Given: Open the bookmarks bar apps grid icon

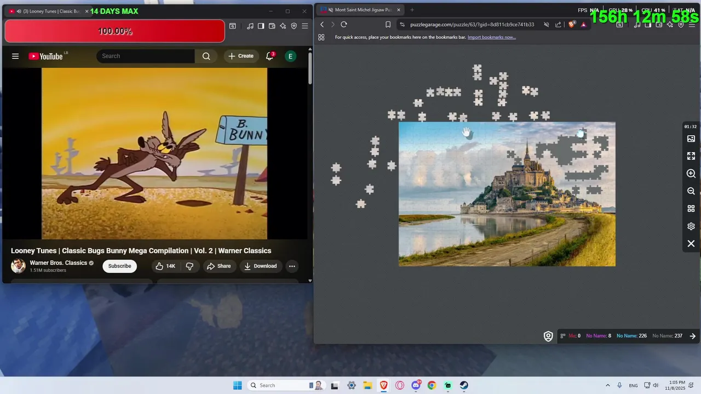Looking at the screenshot, I should point(321,37).
